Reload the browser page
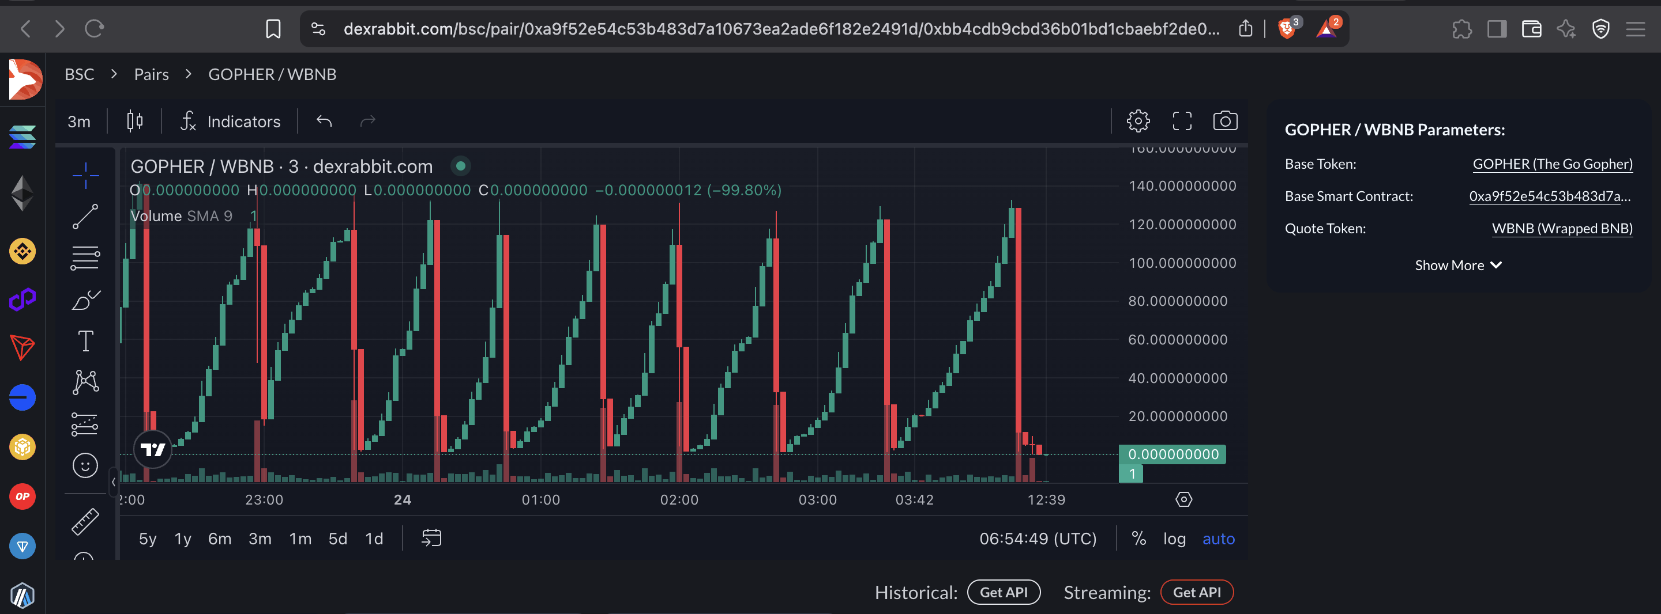 tap(94, 28)
